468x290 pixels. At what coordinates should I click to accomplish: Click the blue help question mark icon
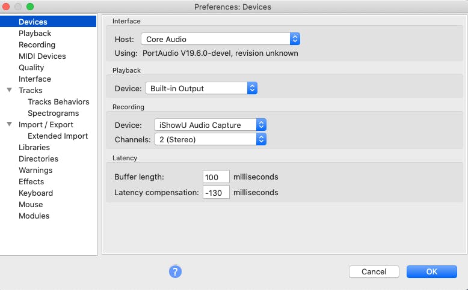tap(175, 271)
